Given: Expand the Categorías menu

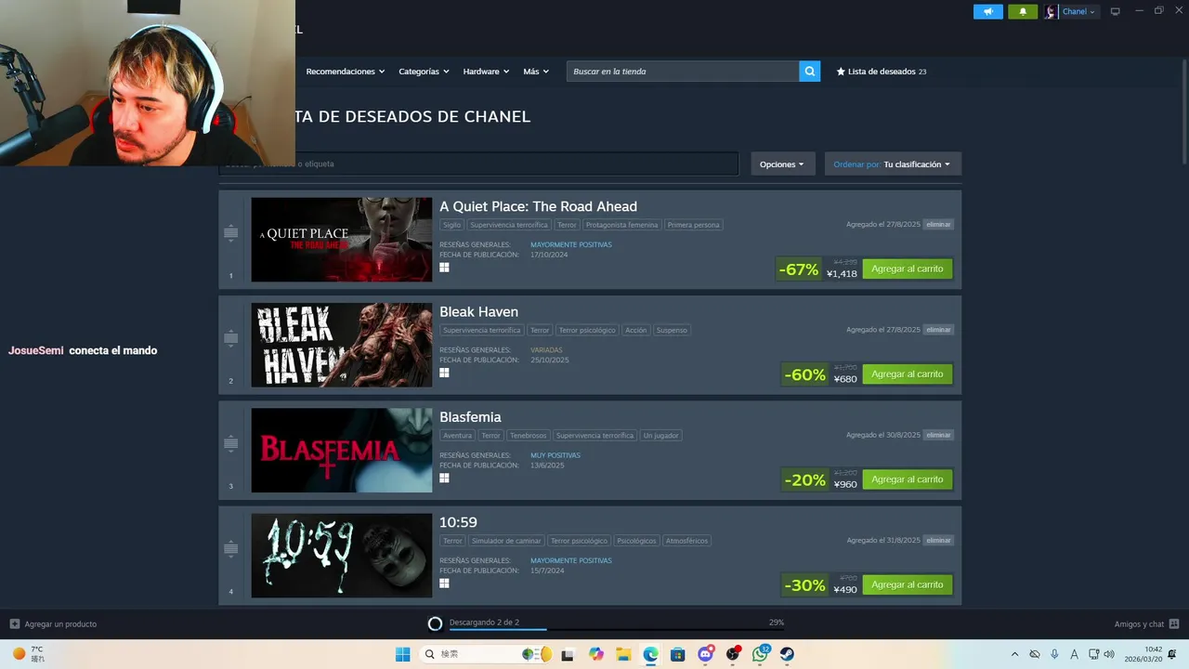Looking at the screenshot, I should click(424, 72).
